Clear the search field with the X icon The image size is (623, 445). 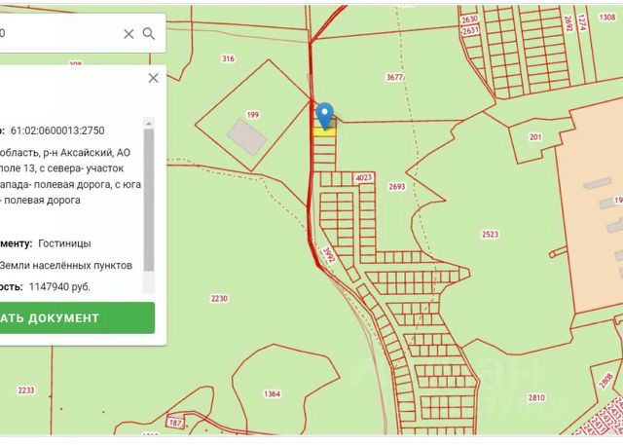point(128,34)
